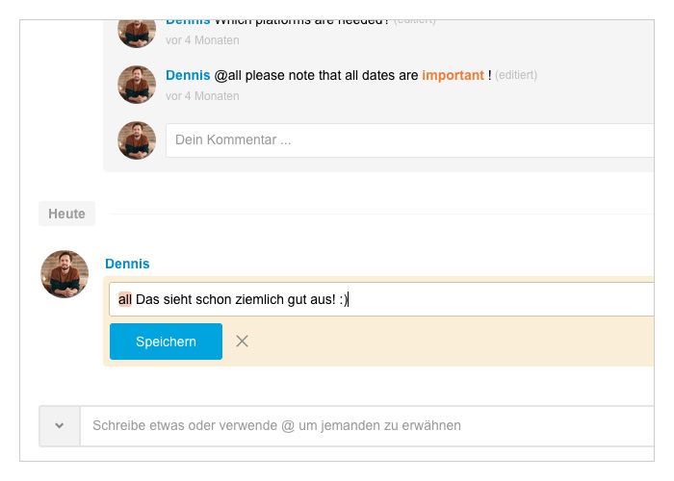Open Dennis name link above the edit box
Image resolution: width=674 pixels, height=481 pixels.
pyautogui.click(x=127, y=264)
